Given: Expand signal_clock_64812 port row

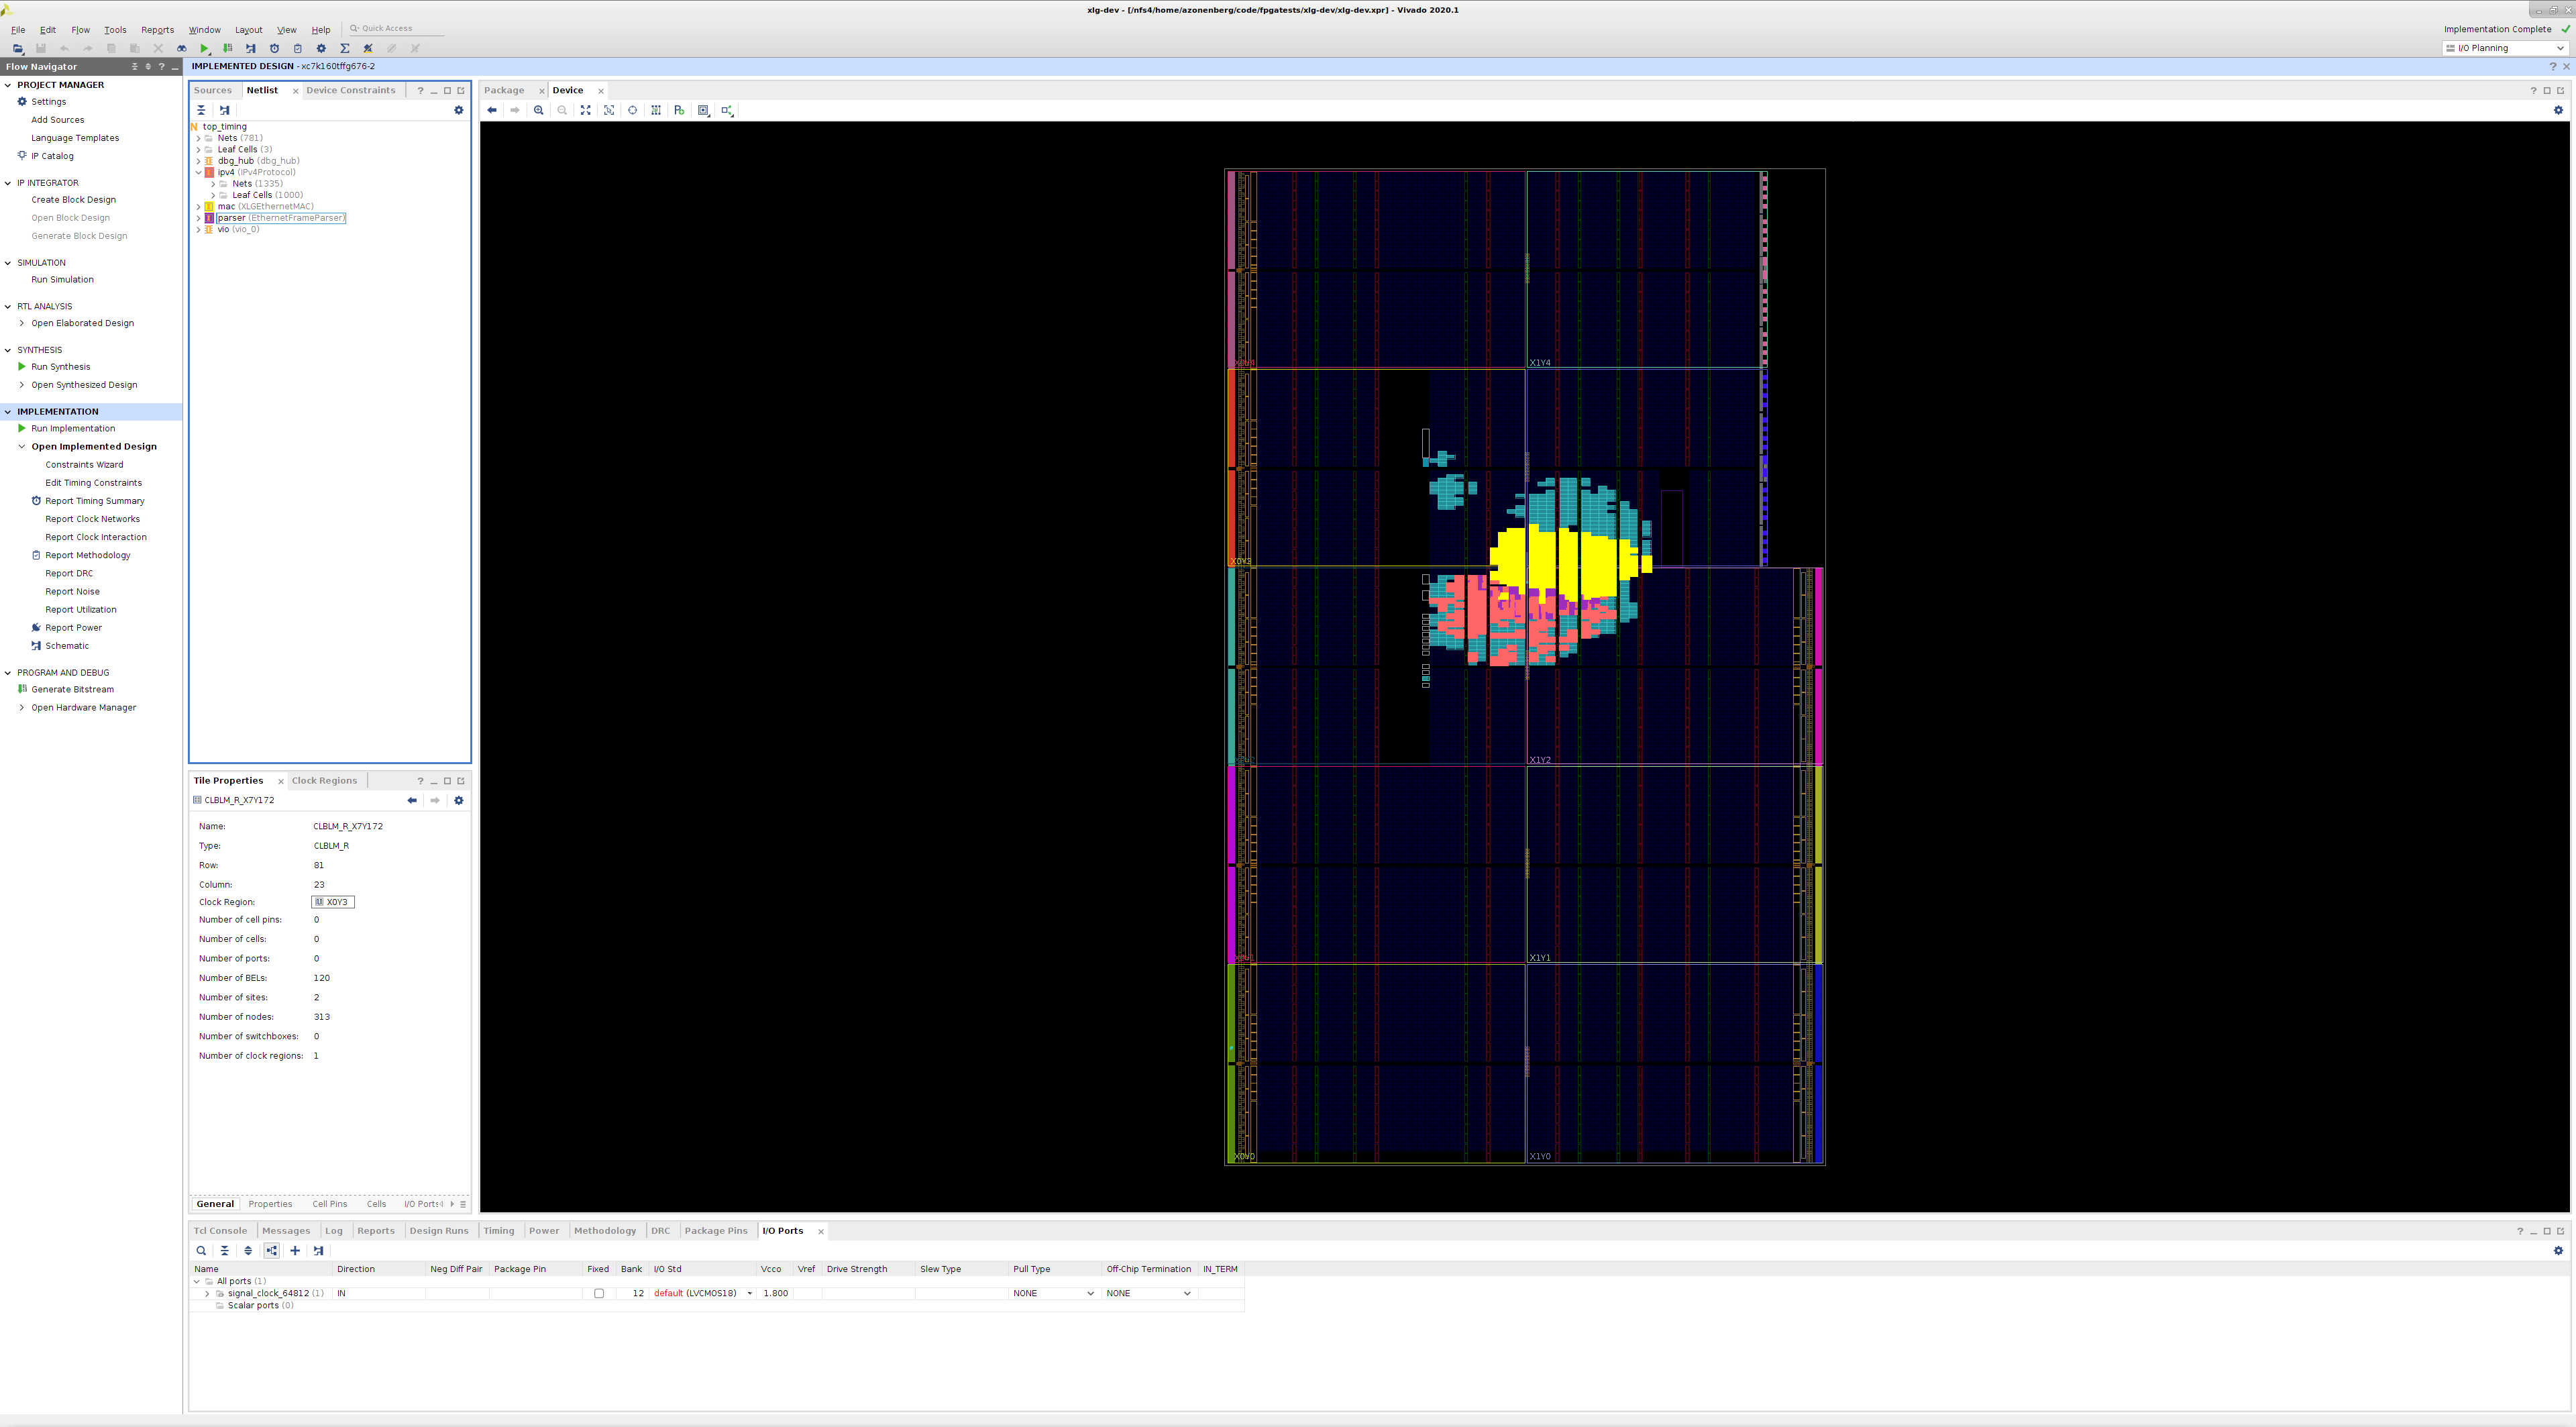Looking at the screenshot, I should [207, 1294].
